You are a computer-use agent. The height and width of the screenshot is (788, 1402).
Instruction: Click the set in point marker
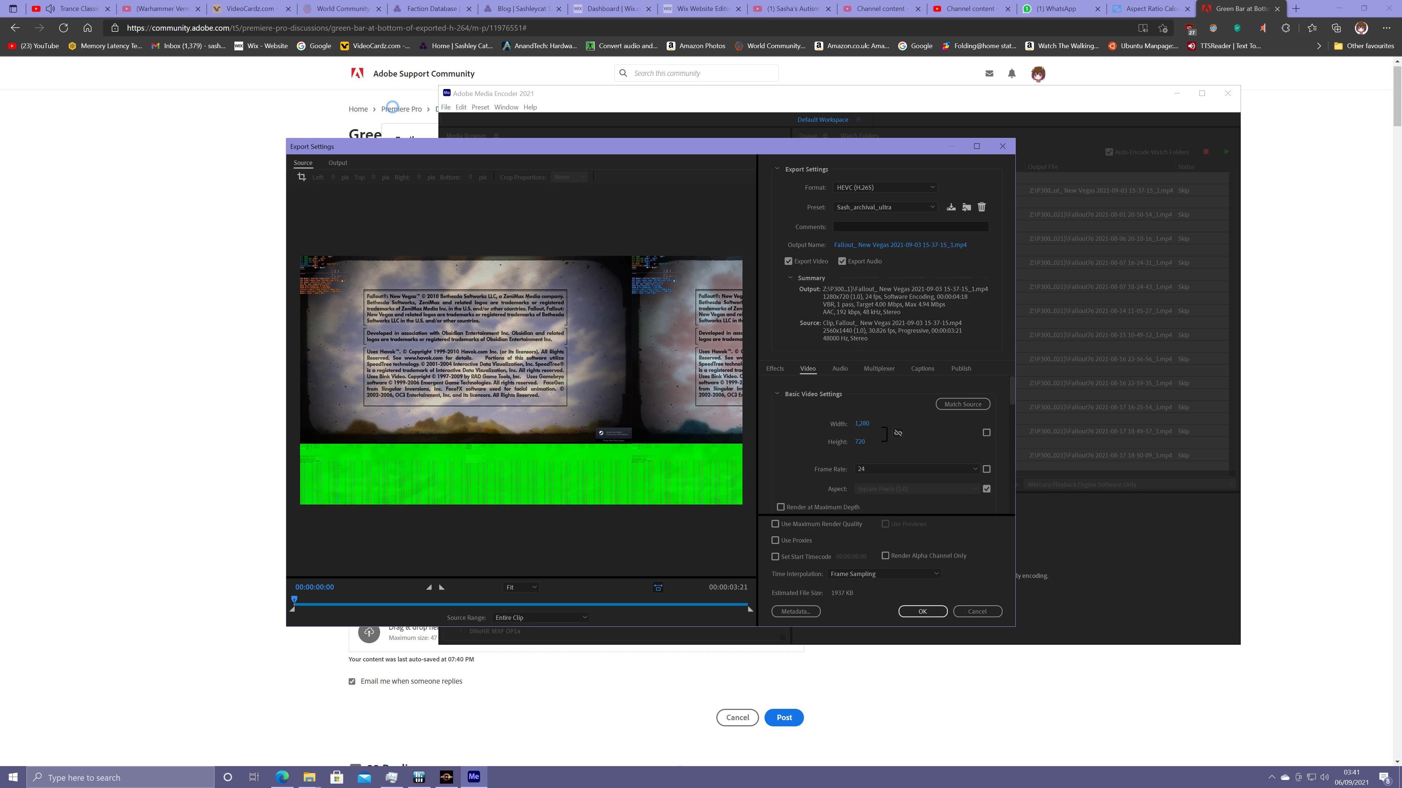pyautogui.click(x=429, y=587)
